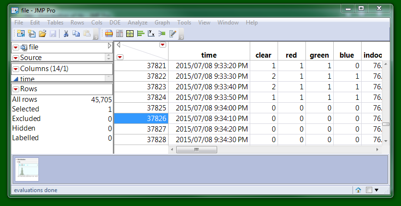Collapse panels with the left disclosure triangle
The image size is (401, 206).
click(x=119, y=45)
